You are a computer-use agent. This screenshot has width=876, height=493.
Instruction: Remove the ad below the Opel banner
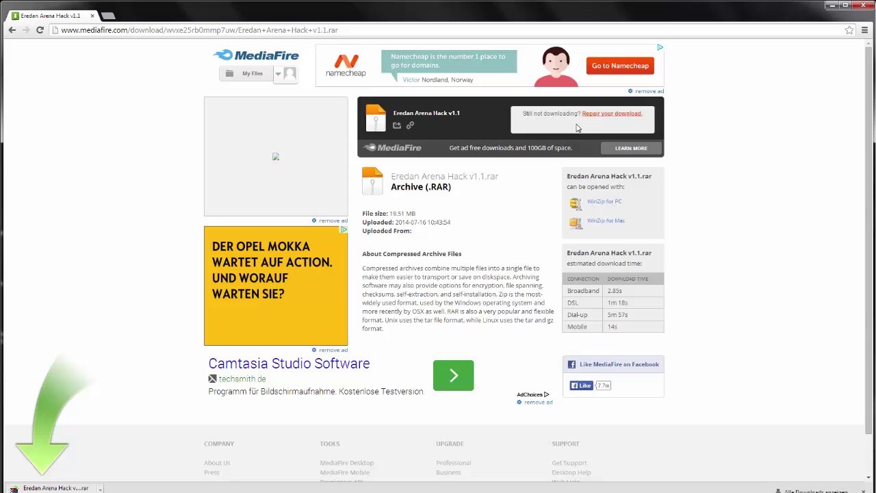click(x=330, y=350)
